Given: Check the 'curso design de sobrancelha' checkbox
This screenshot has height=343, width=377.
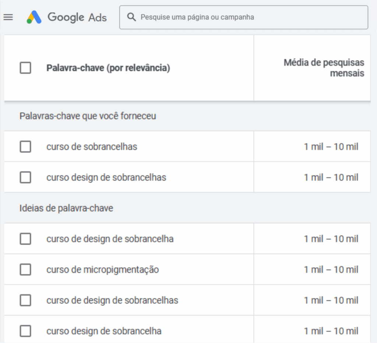Looking at the screenshot, I should [25, 331].
